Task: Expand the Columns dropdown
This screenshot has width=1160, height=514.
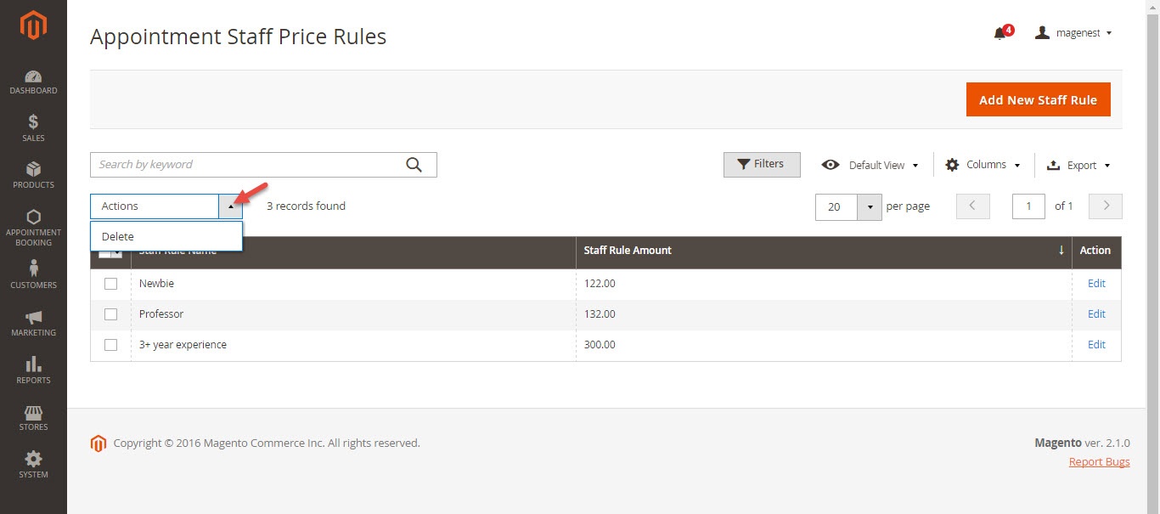Action: point(983,165)
